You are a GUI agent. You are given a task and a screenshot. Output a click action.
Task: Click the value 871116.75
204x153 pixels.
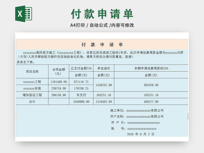coord(81,82)
